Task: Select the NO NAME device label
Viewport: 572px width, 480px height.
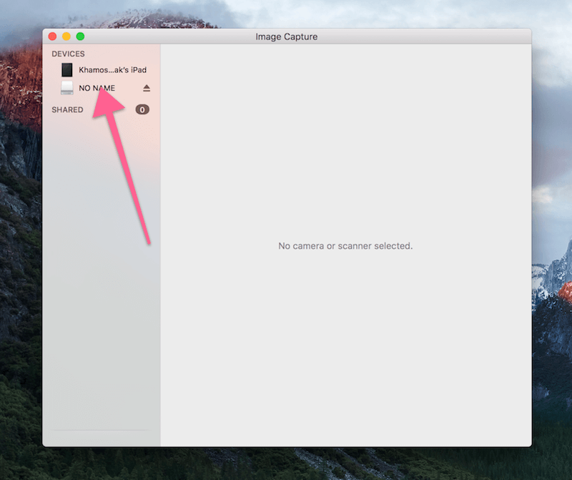Action: point(97,88)
